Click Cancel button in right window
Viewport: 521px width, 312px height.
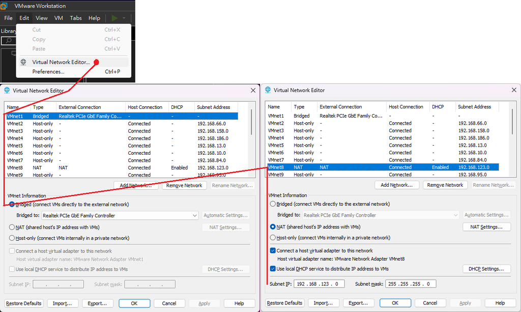430,303
